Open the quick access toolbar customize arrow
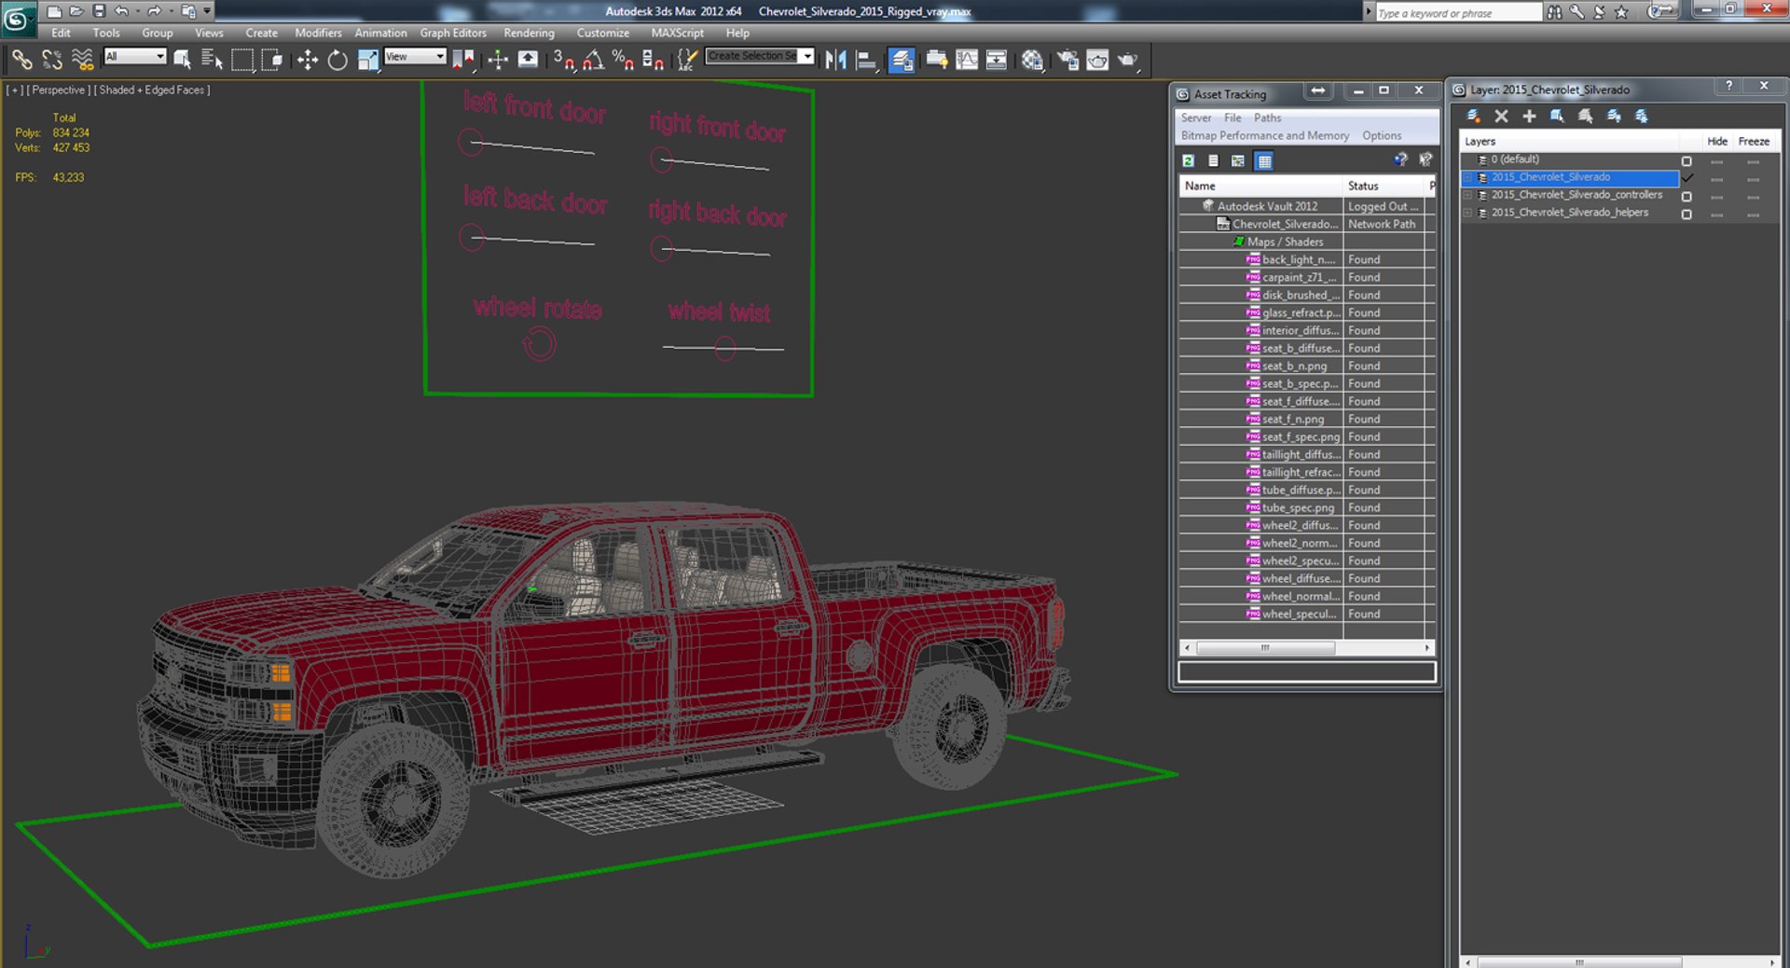Screen dimensions: 1790x968 click(x=207, y=11)
